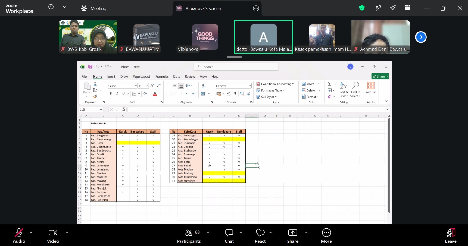Open screen share options ellipsis
Viewport: 468px width, 246px height.
pyautogui.click(x=256, y=8)
